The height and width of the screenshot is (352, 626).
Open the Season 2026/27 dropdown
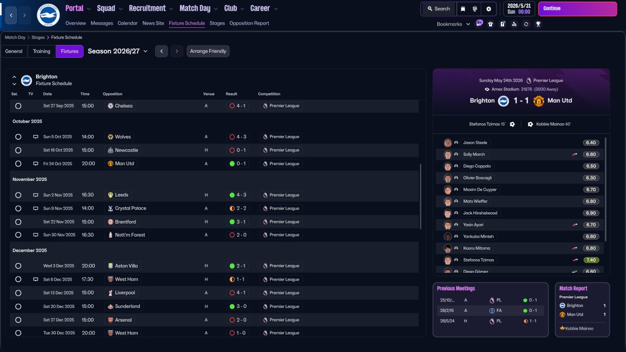tap(118, 51)
